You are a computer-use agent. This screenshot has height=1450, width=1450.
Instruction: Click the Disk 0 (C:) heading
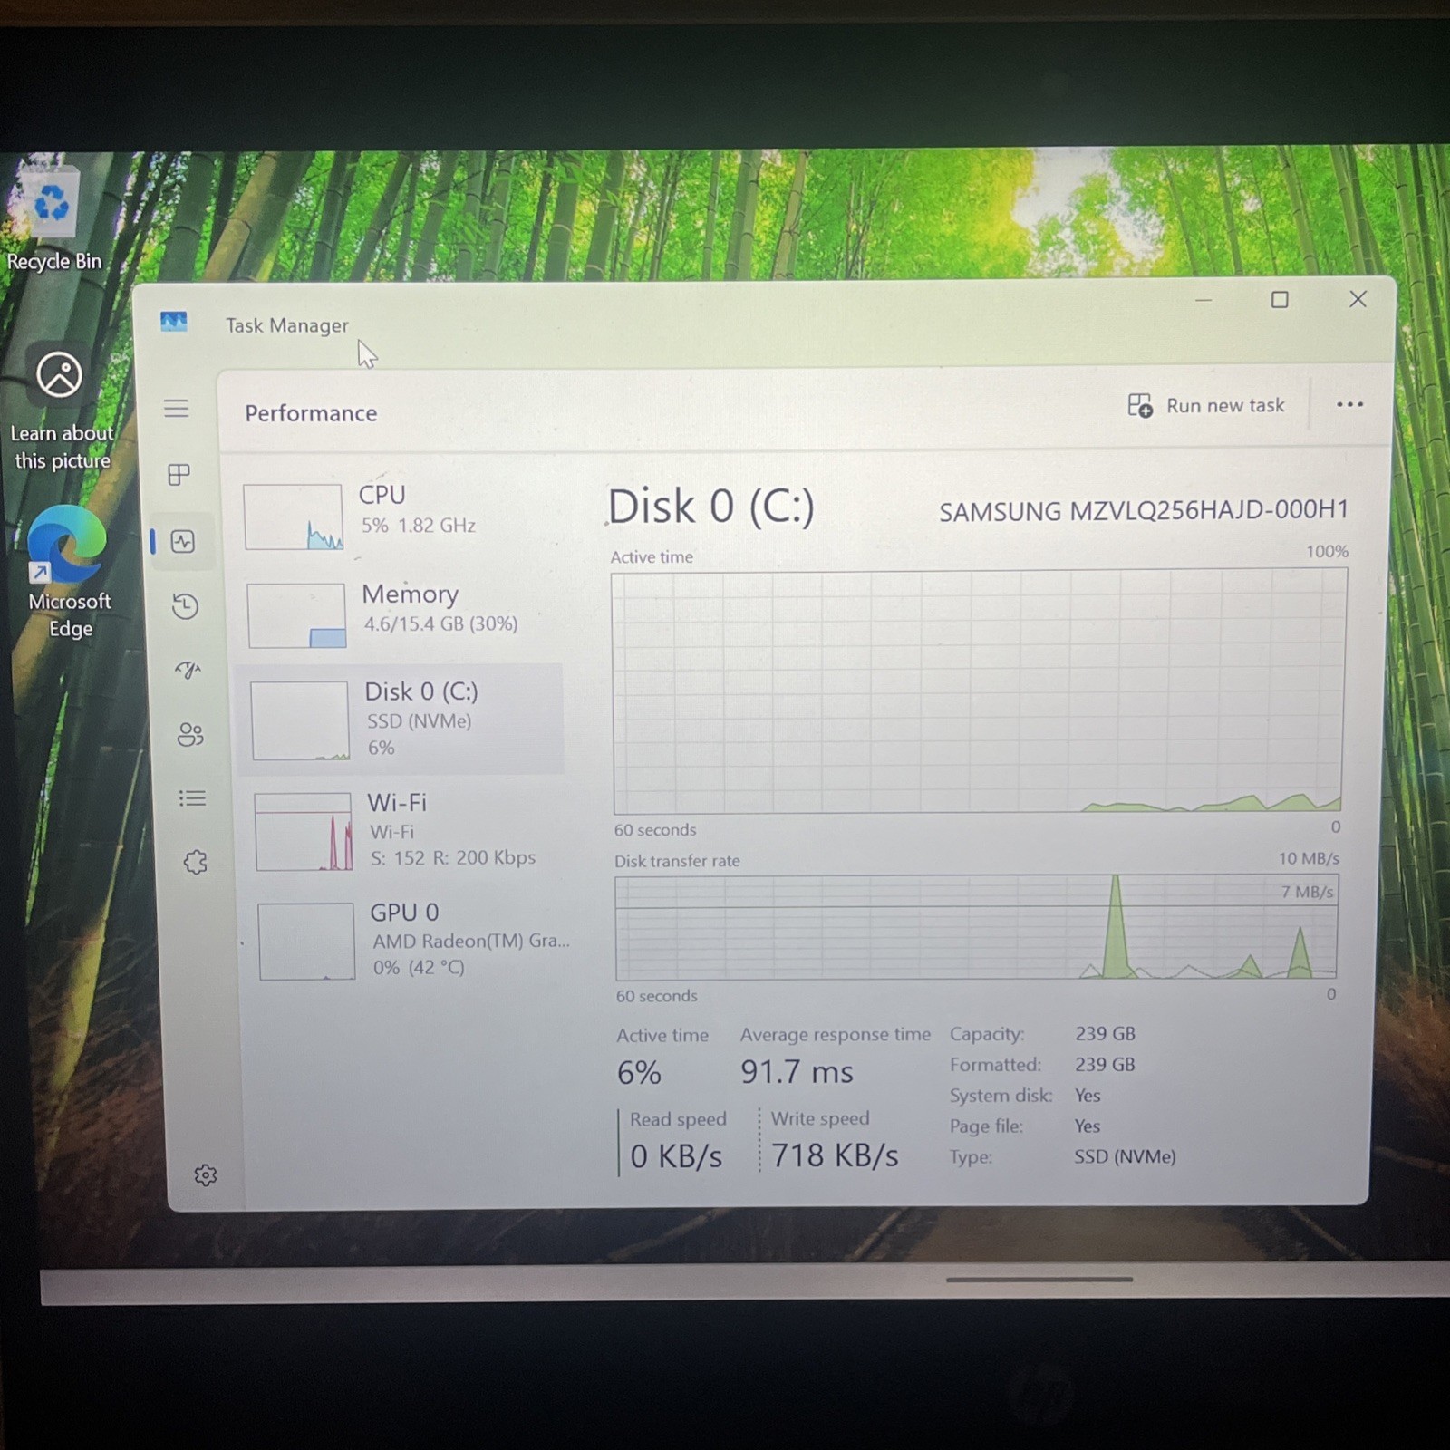click(x=711, y=506)
